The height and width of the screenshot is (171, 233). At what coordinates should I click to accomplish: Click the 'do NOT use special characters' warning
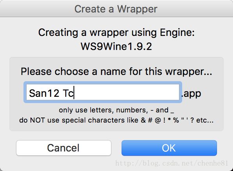tap(116, 120)
